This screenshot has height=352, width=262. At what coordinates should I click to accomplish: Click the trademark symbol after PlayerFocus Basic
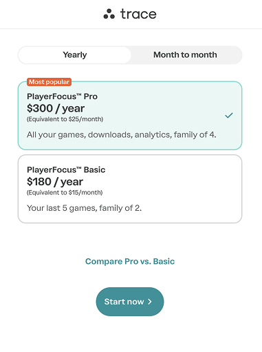[x=79, y=168]
